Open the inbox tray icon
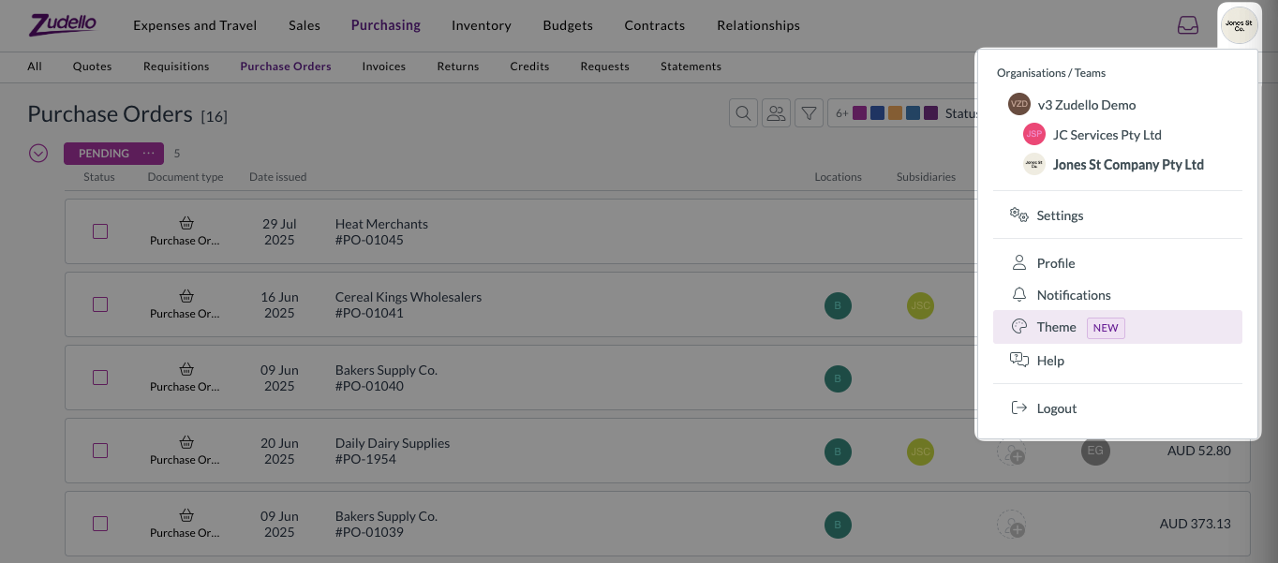 tap(1187, 25)
